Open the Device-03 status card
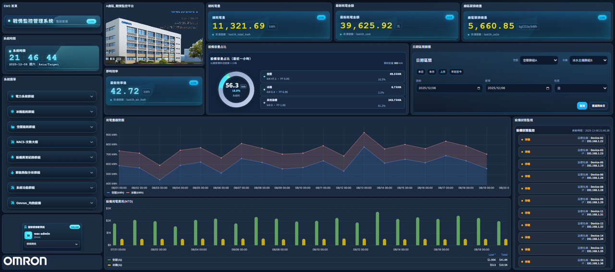Viewport: 615px width, 272px height. click(563, 152)
